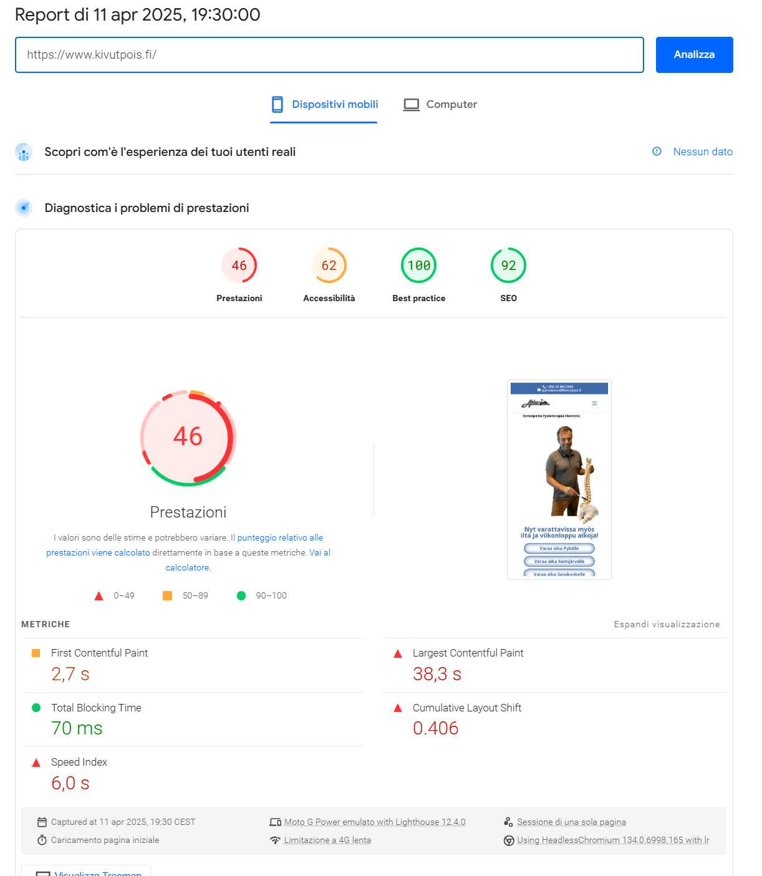Click the URL input field
Screen dimensions: 762x876
329,55
